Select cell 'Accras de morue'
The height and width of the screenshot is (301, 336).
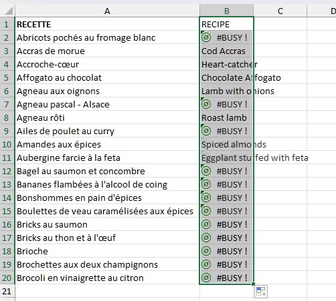click(x=107, y=51)
